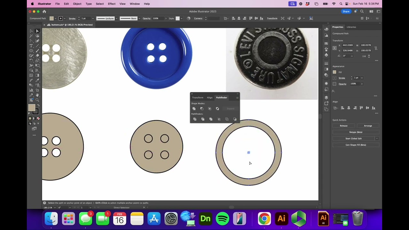Click Unite in Pathfinder Shape Modes

(194, 109)
